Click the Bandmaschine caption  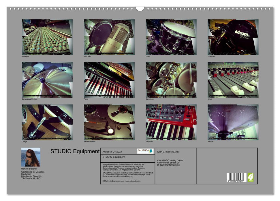click(x=89, y=142)
